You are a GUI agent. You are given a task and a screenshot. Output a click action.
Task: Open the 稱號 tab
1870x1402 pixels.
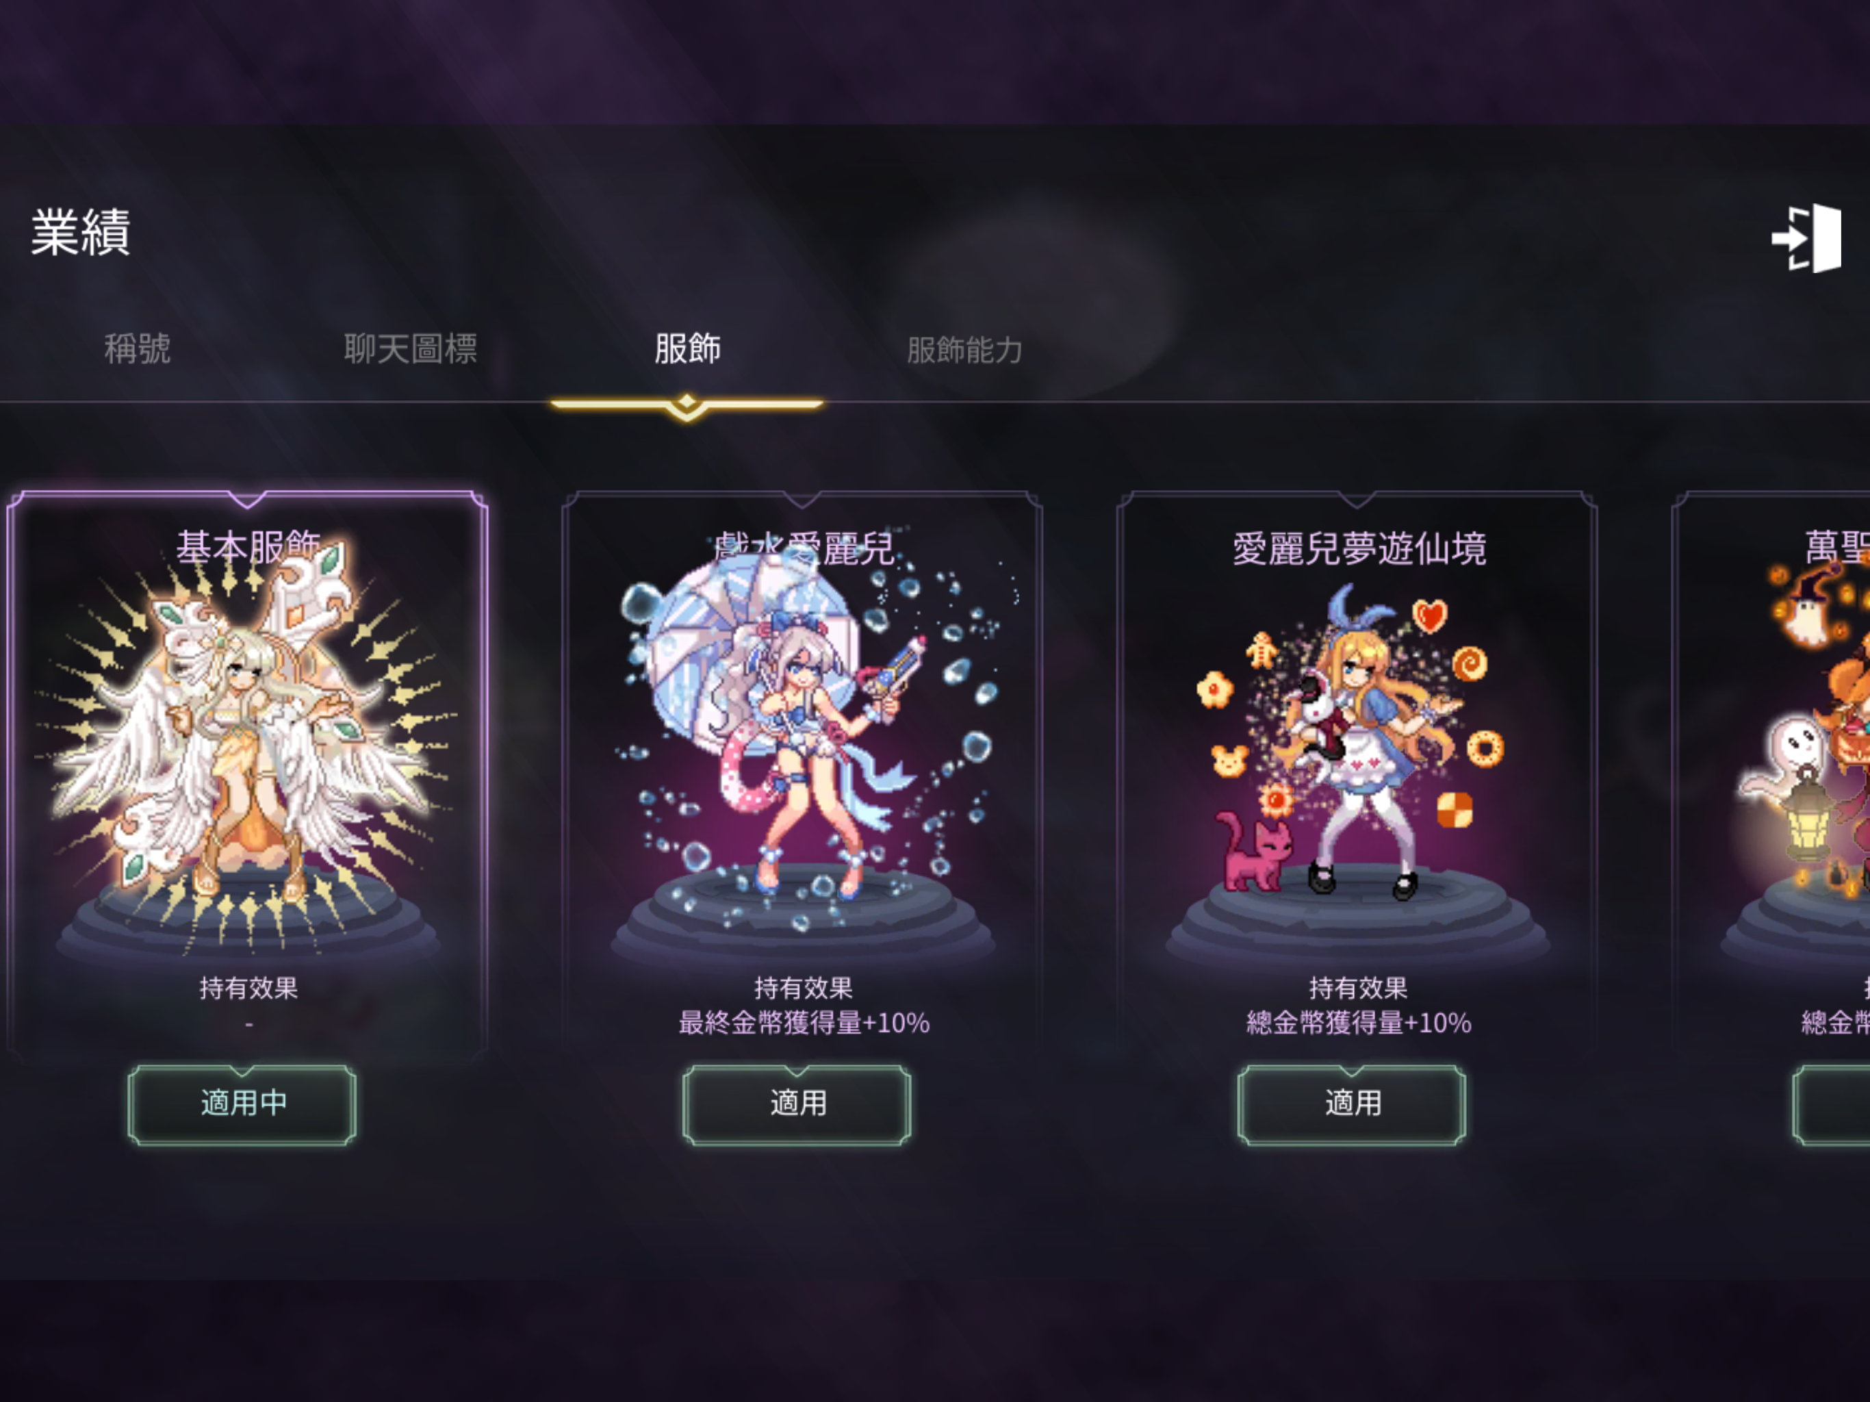[137, 348]
